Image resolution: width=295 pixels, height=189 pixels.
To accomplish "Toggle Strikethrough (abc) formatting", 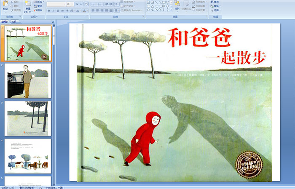I will coord(62,11).
